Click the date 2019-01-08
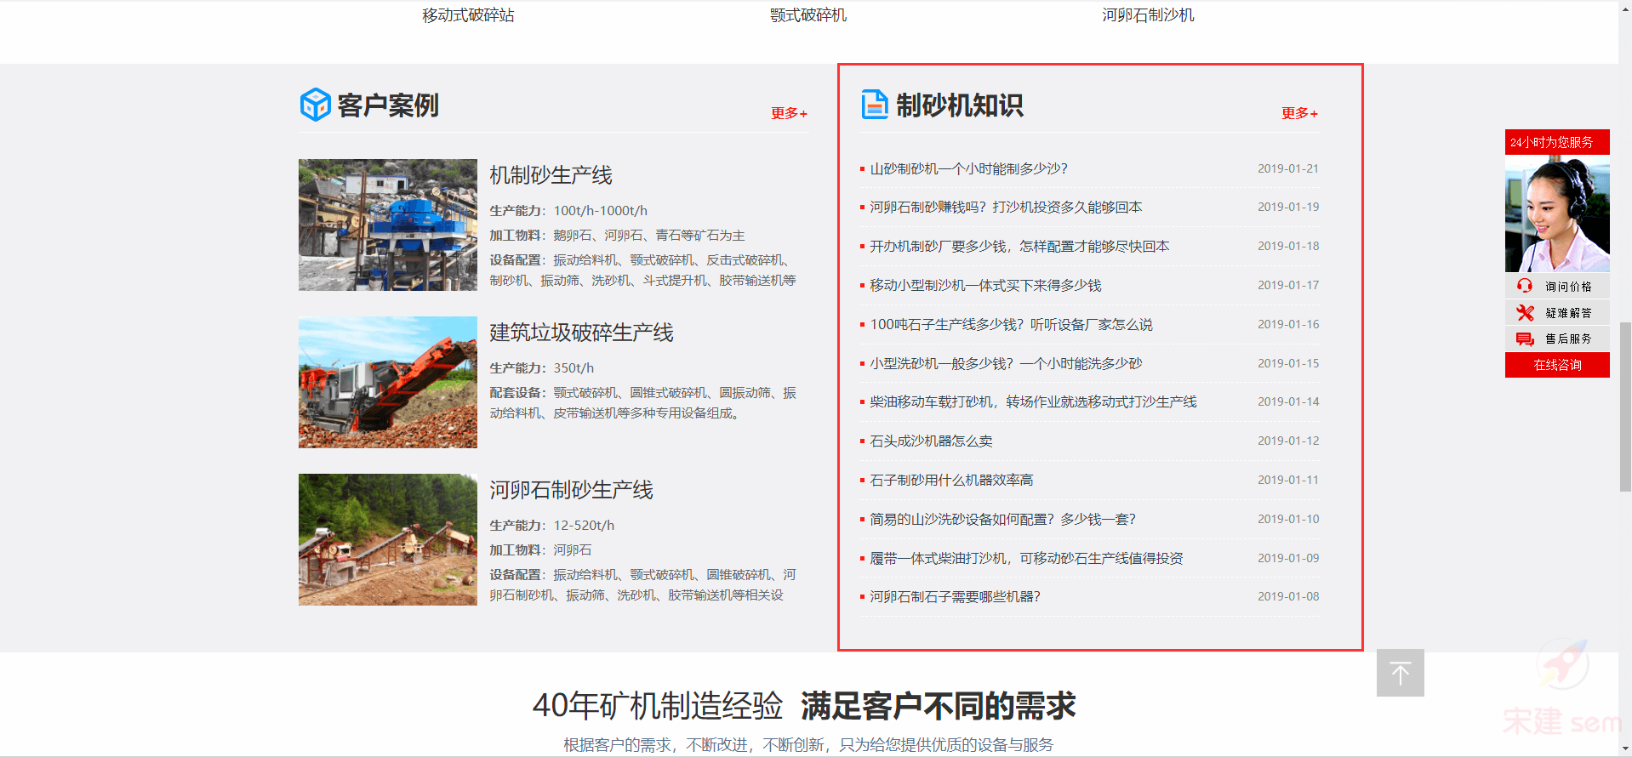 point(1288,596)
